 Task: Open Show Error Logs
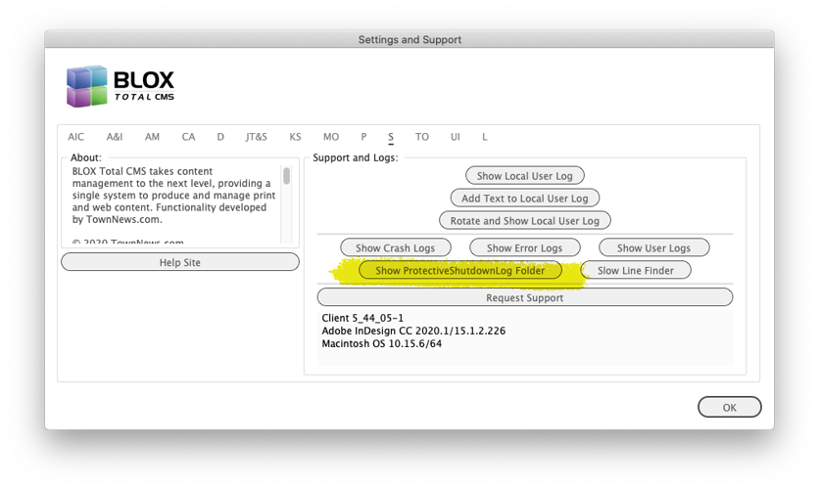(525, 247)
